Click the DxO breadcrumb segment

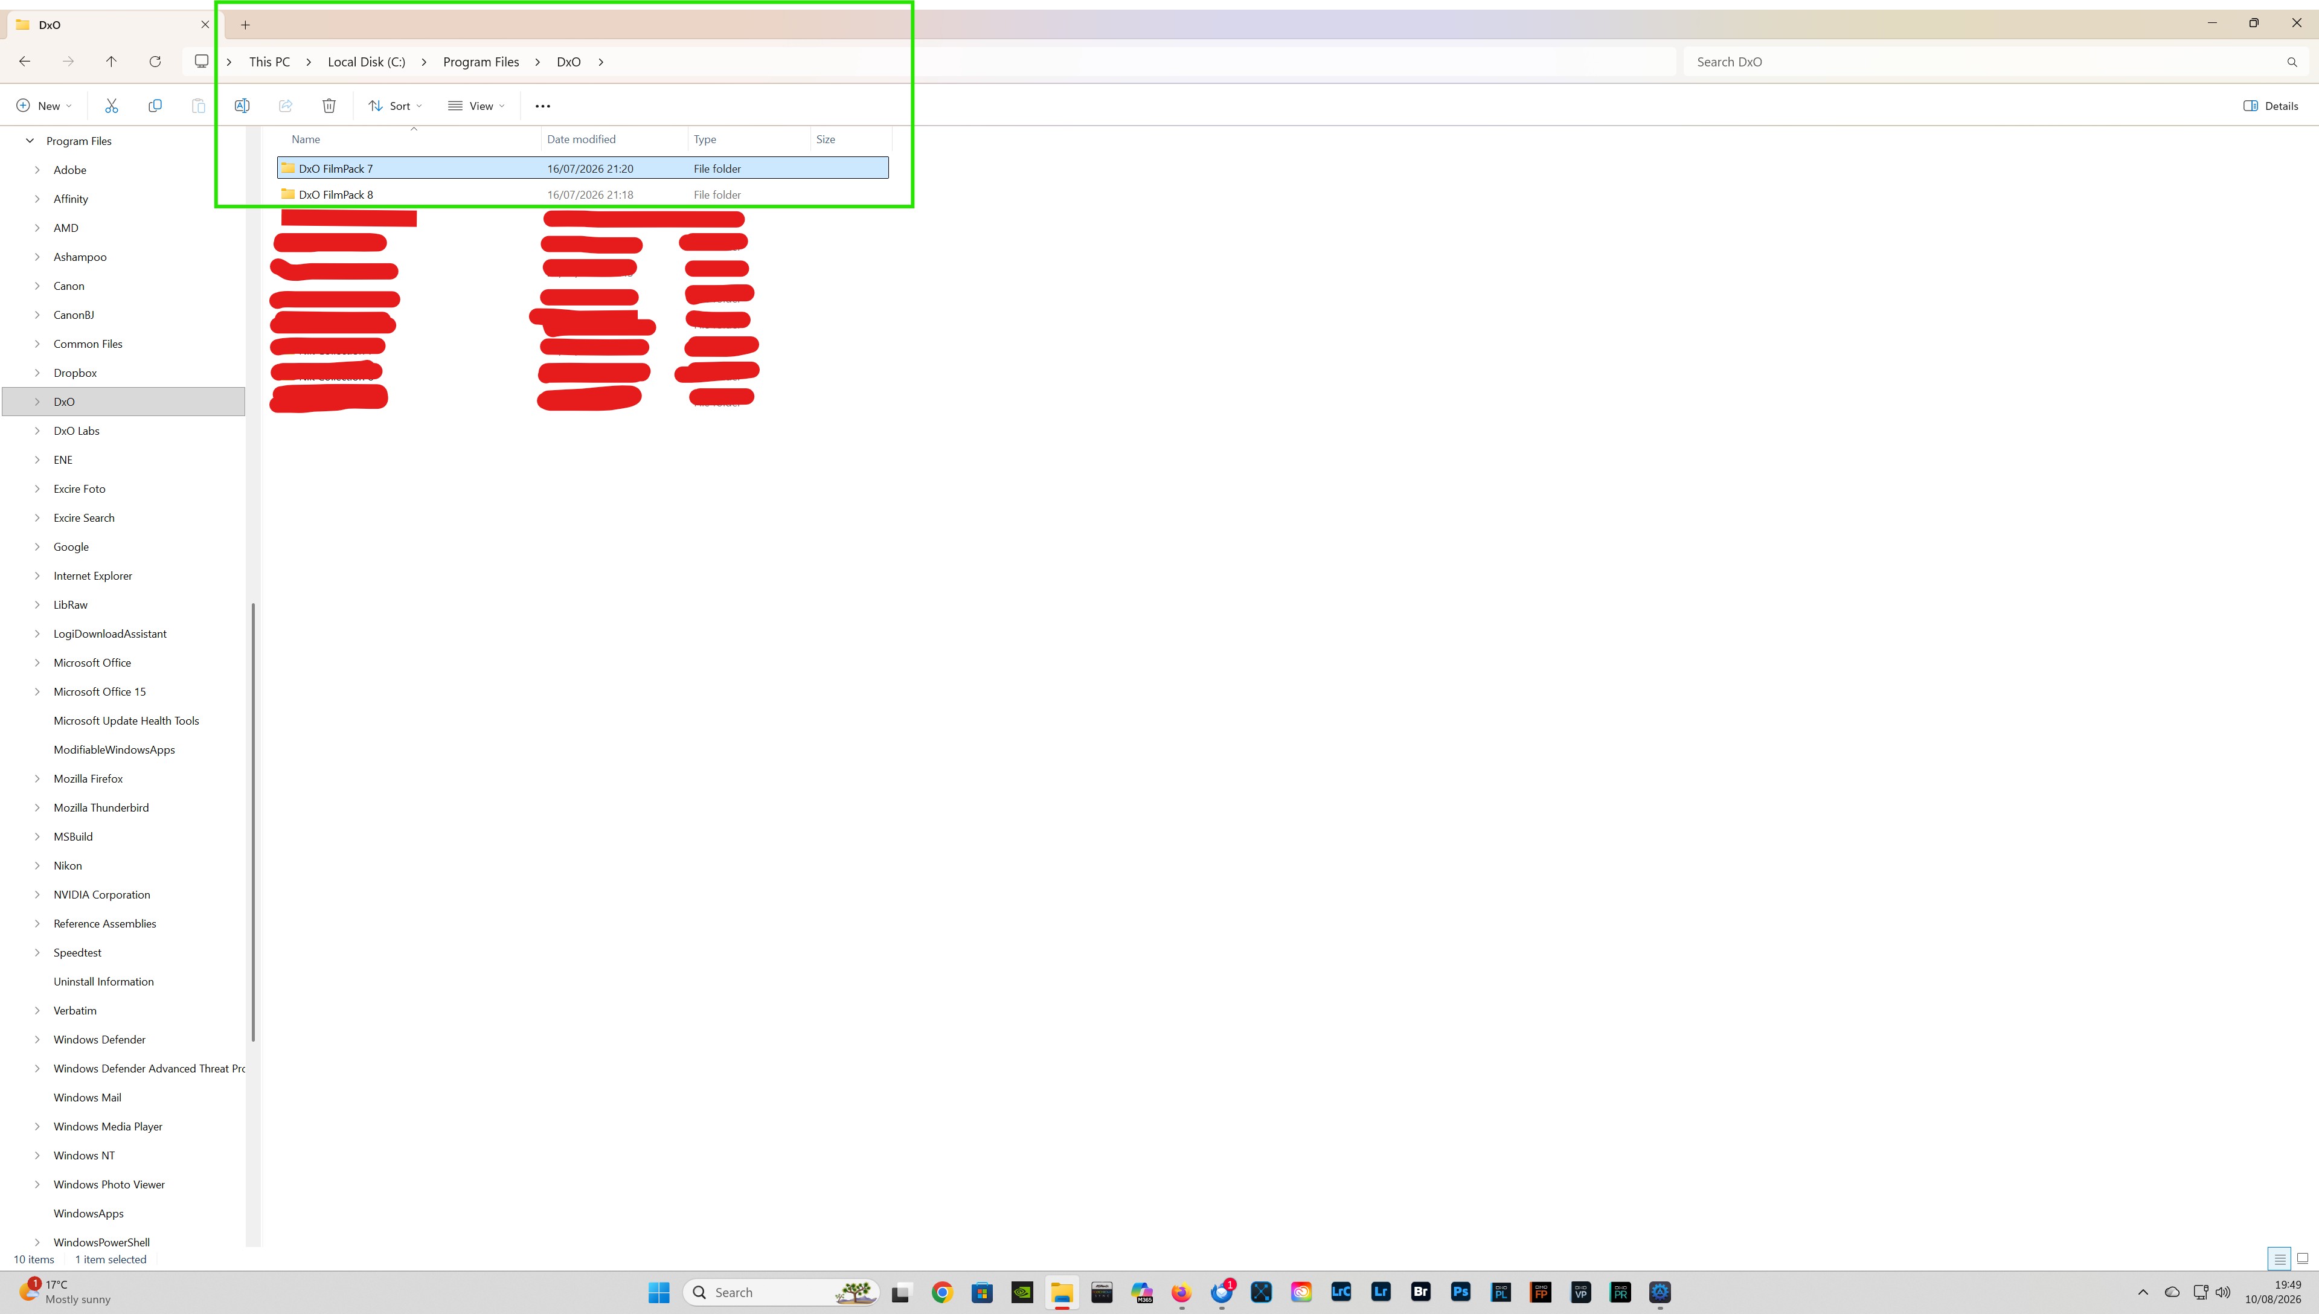click(568, 62)
